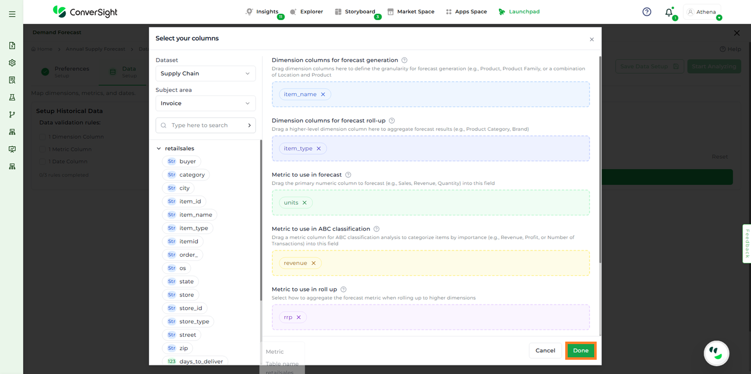Viewport: 751px width, 374px height.
Task: Open the notifications bell icon
Action: (668, 12)
